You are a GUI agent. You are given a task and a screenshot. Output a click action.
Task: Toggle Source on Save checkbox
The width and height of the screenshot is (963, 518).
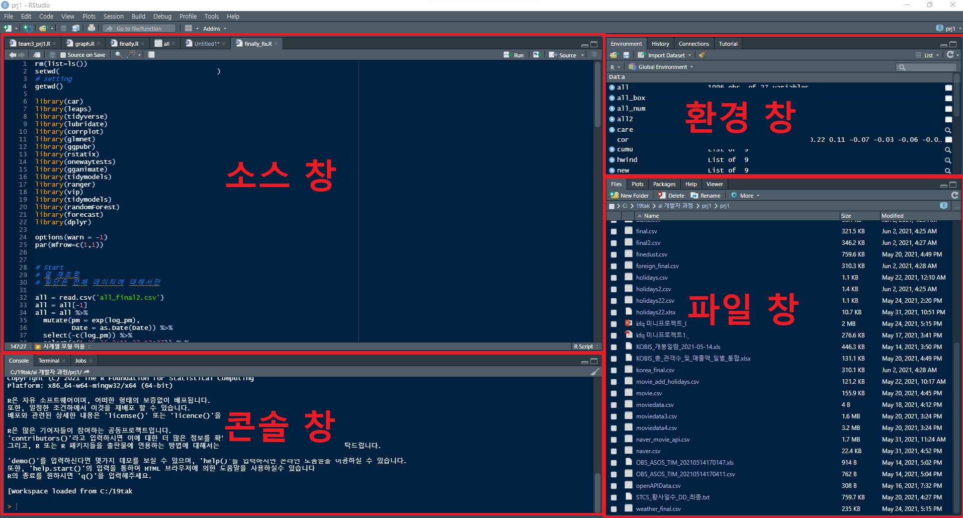point(63,55)
